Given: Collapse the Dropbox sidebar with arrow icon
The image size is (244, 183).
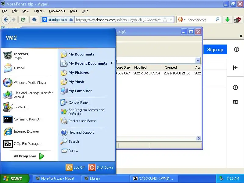Looking at the screenshot, I should [x=235, y=67].
